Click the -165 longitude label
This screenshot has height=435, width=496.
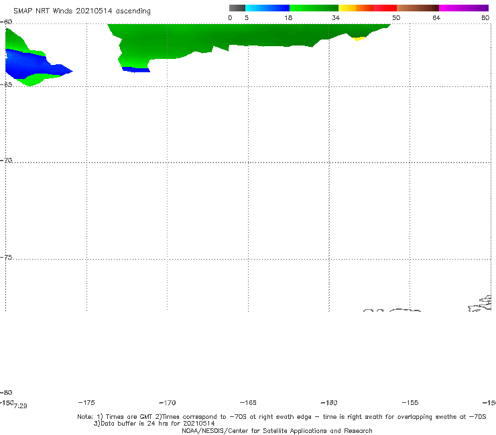point(248,403)
